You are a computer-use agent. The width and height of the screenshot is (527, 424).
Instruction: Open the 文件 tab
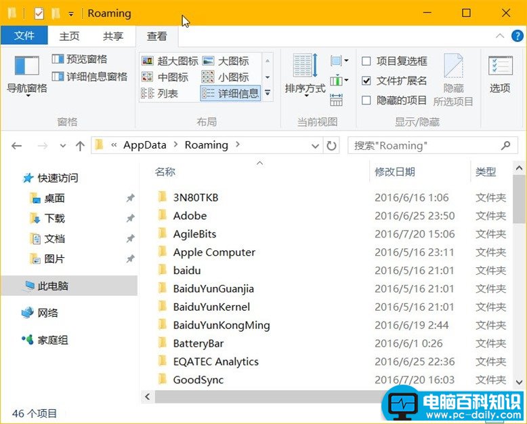tap(24, 35)
